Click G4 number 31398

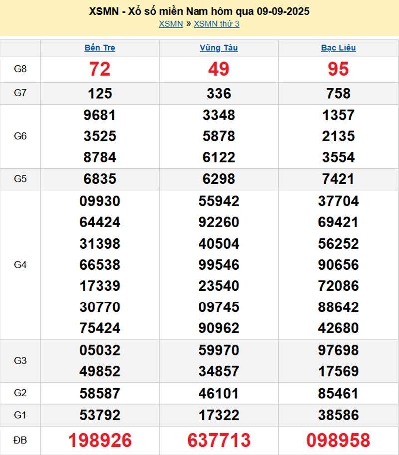[x=100, y=244]
